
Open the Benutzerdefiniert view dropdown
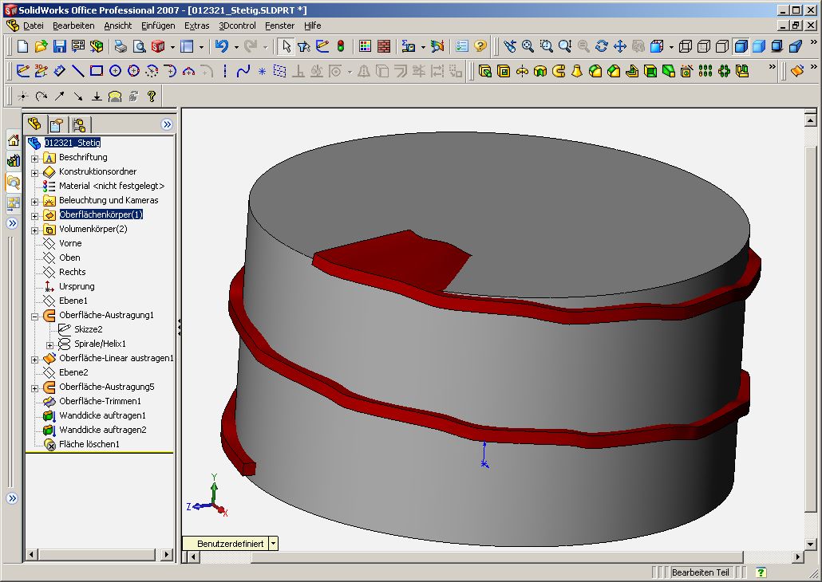click(274, 543)
